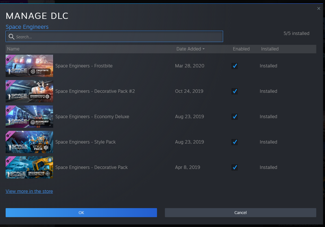Click the Style Pack DLC thumbnail
The image size is (325, 227).
pos(29,142)
